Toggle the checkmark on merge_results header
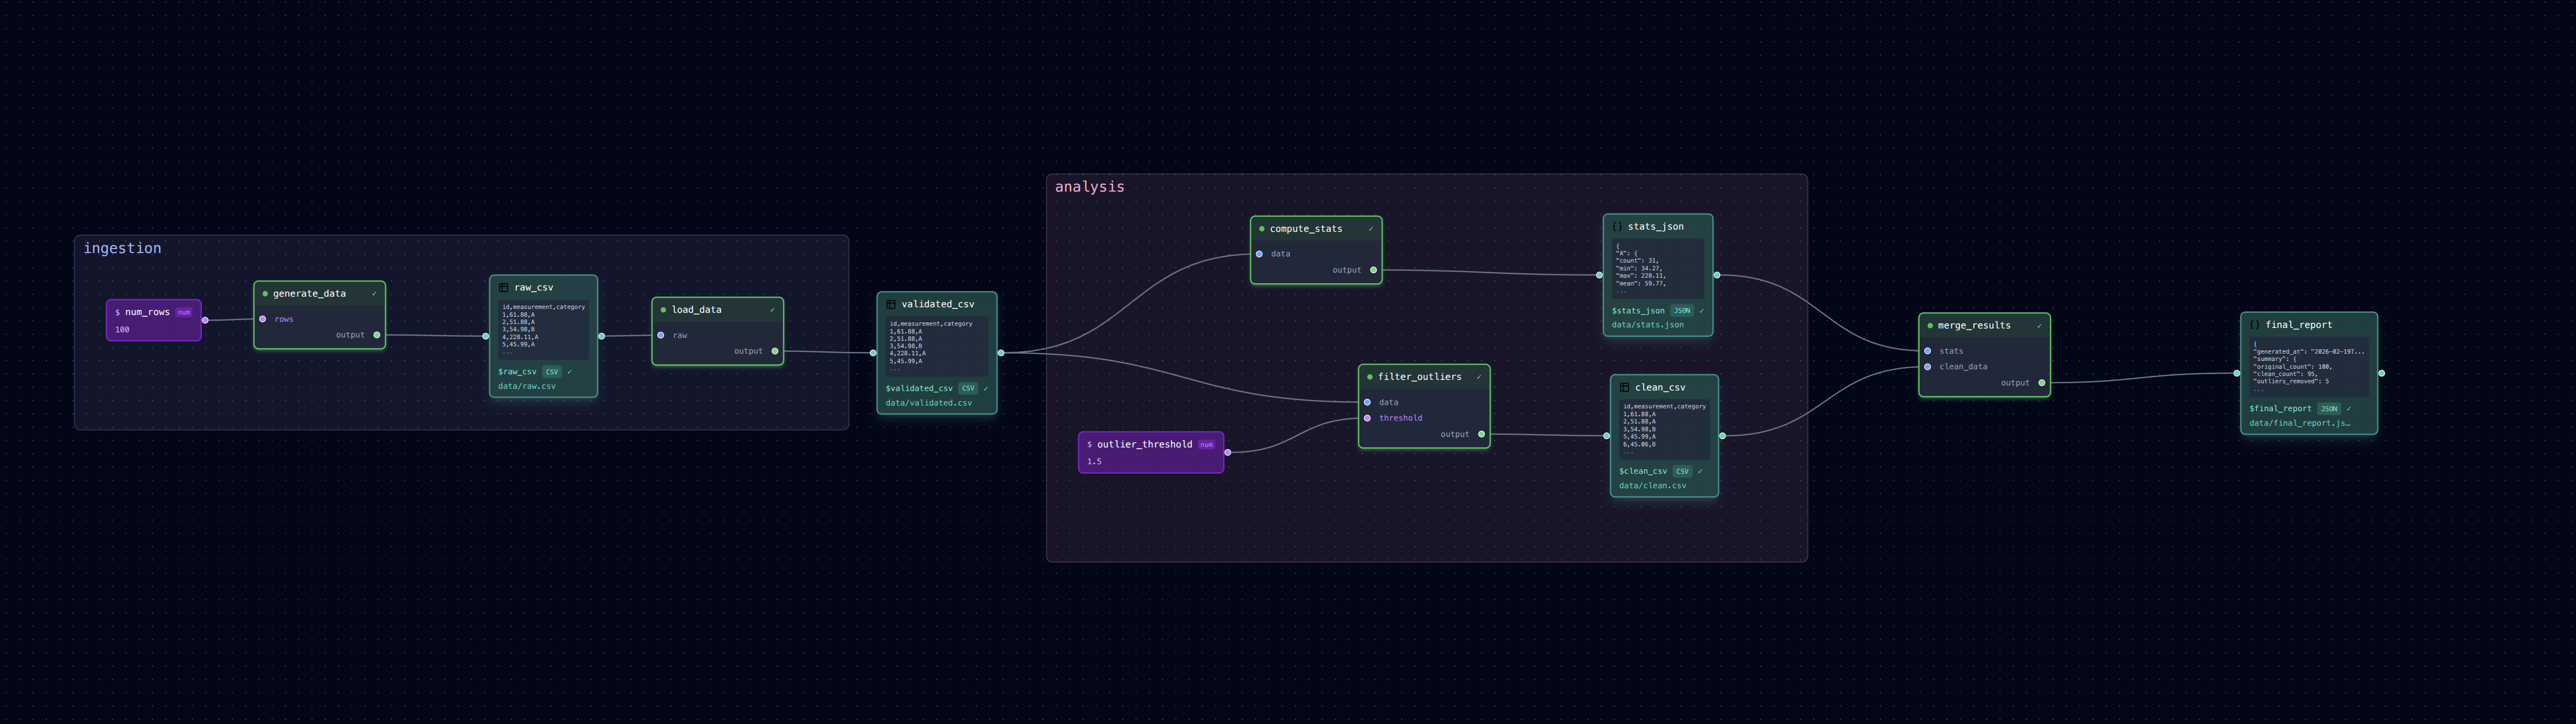The width and height of the screenshot is (2576, 724). [x=2040, y=325]
